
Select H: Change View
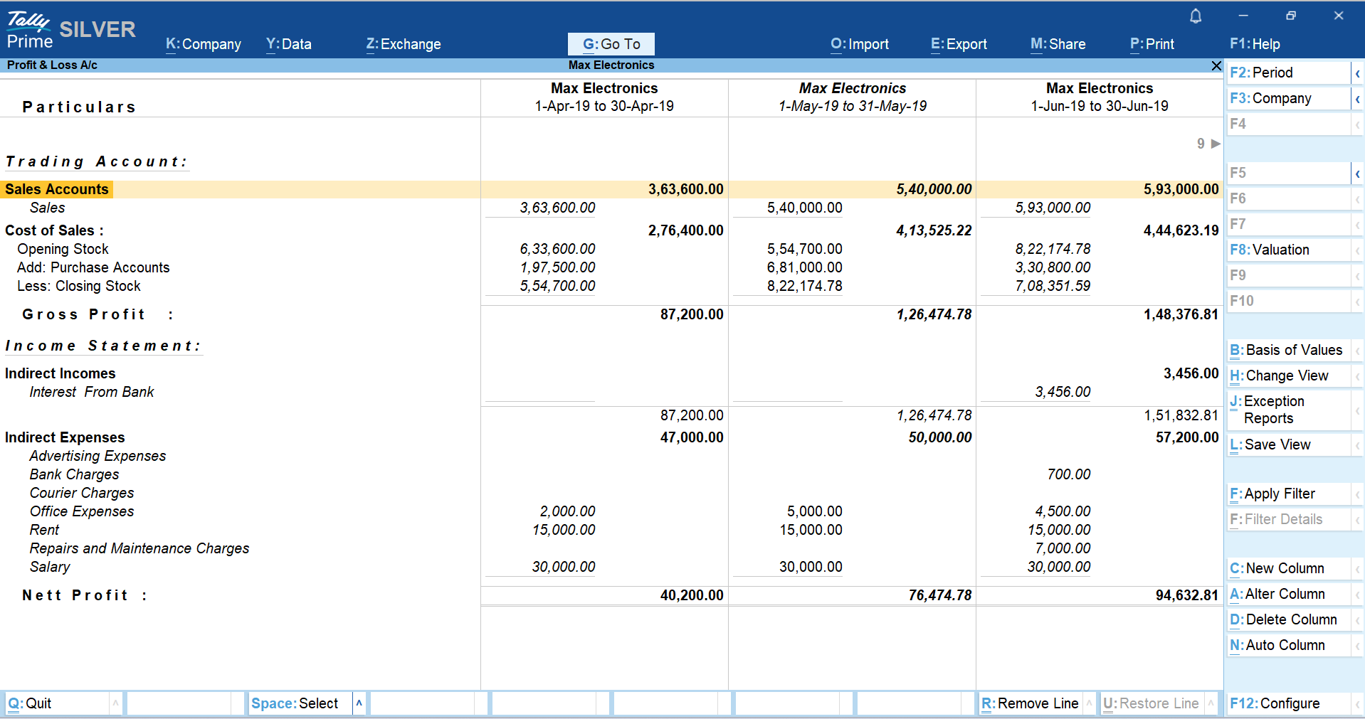click(x=1289, y=376)
